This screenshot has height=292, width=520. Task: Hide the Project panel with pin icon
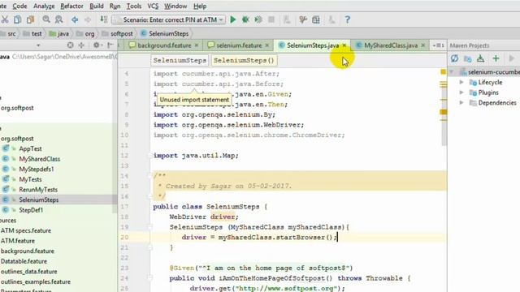pyautogui.click(x=110, y=45)
